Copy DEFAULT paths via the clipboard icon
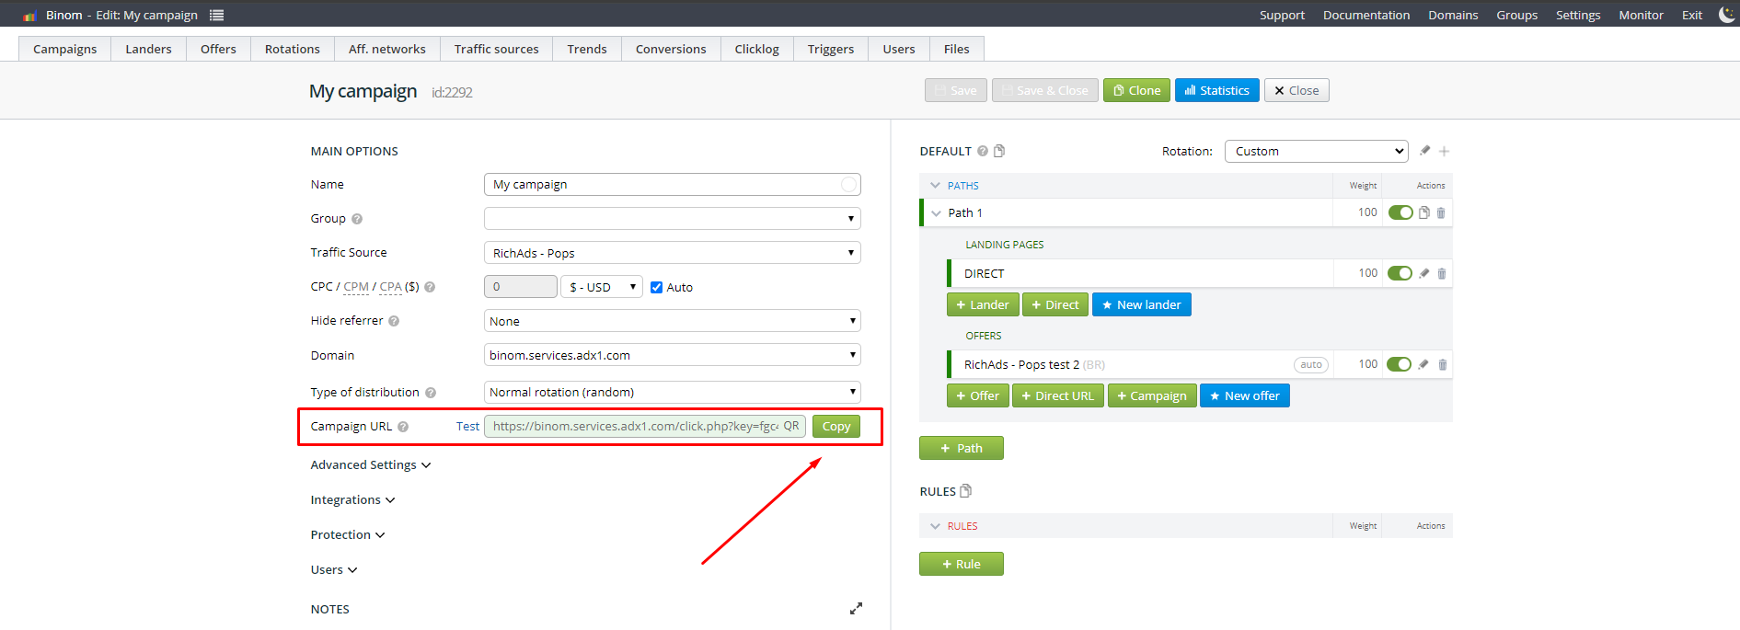 [x=999, y=151]
